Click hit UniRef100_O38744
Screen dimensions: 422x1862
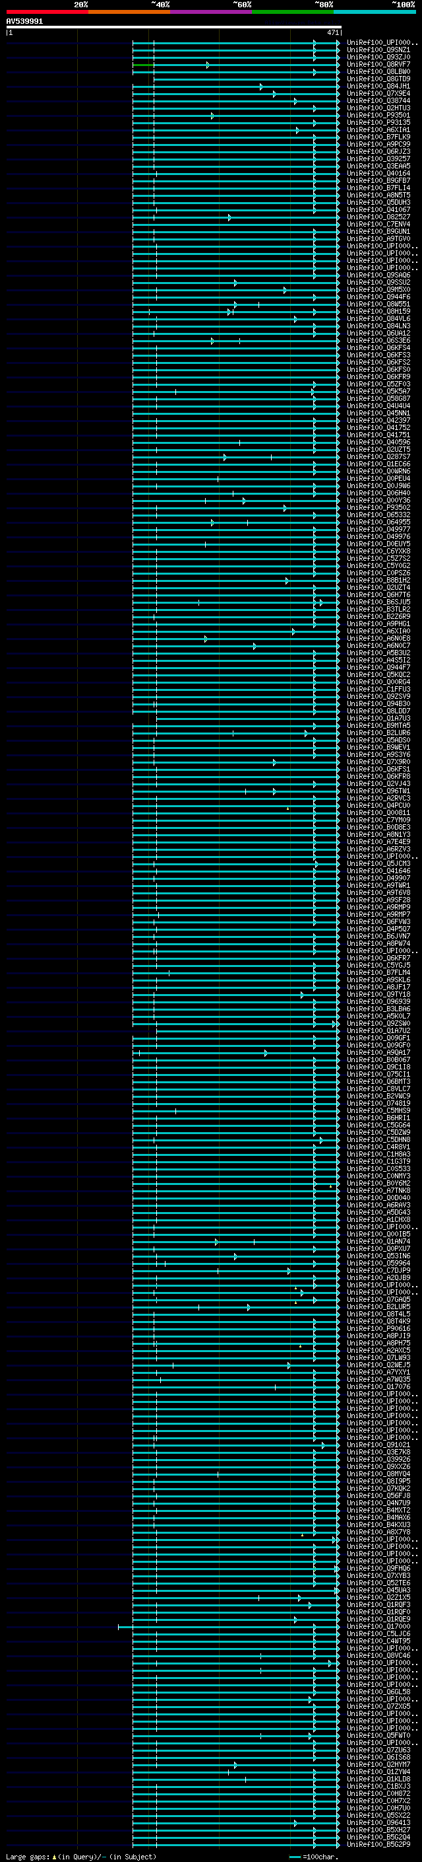coord(378,100)
